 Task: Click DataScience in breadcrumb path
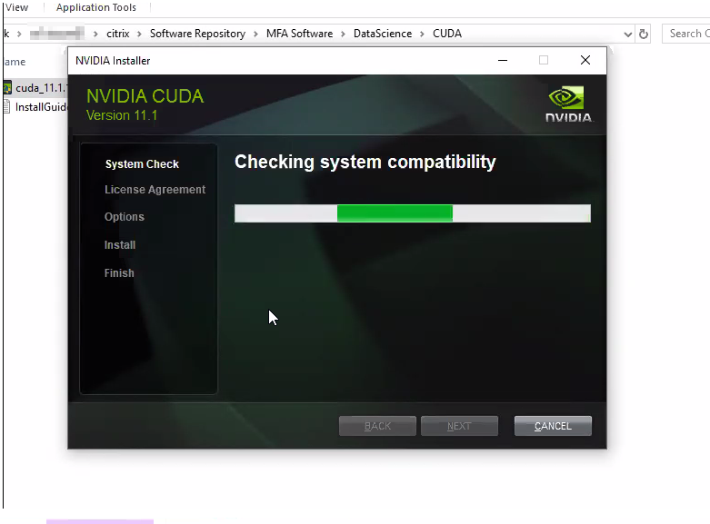tap(383, 34)
